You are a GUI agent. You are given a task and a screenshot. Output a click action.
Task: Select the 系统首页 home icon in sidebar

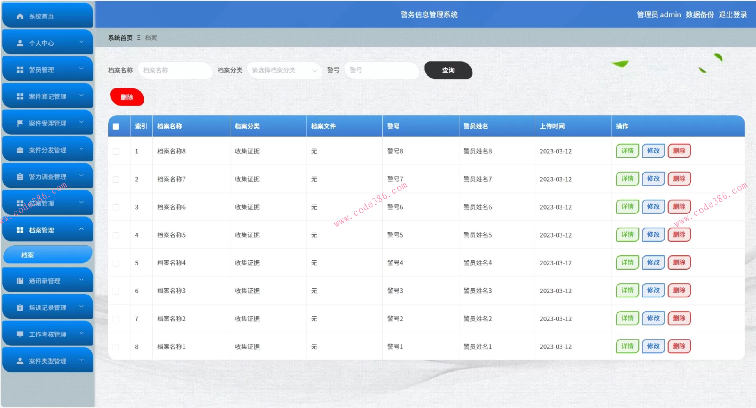19,16
